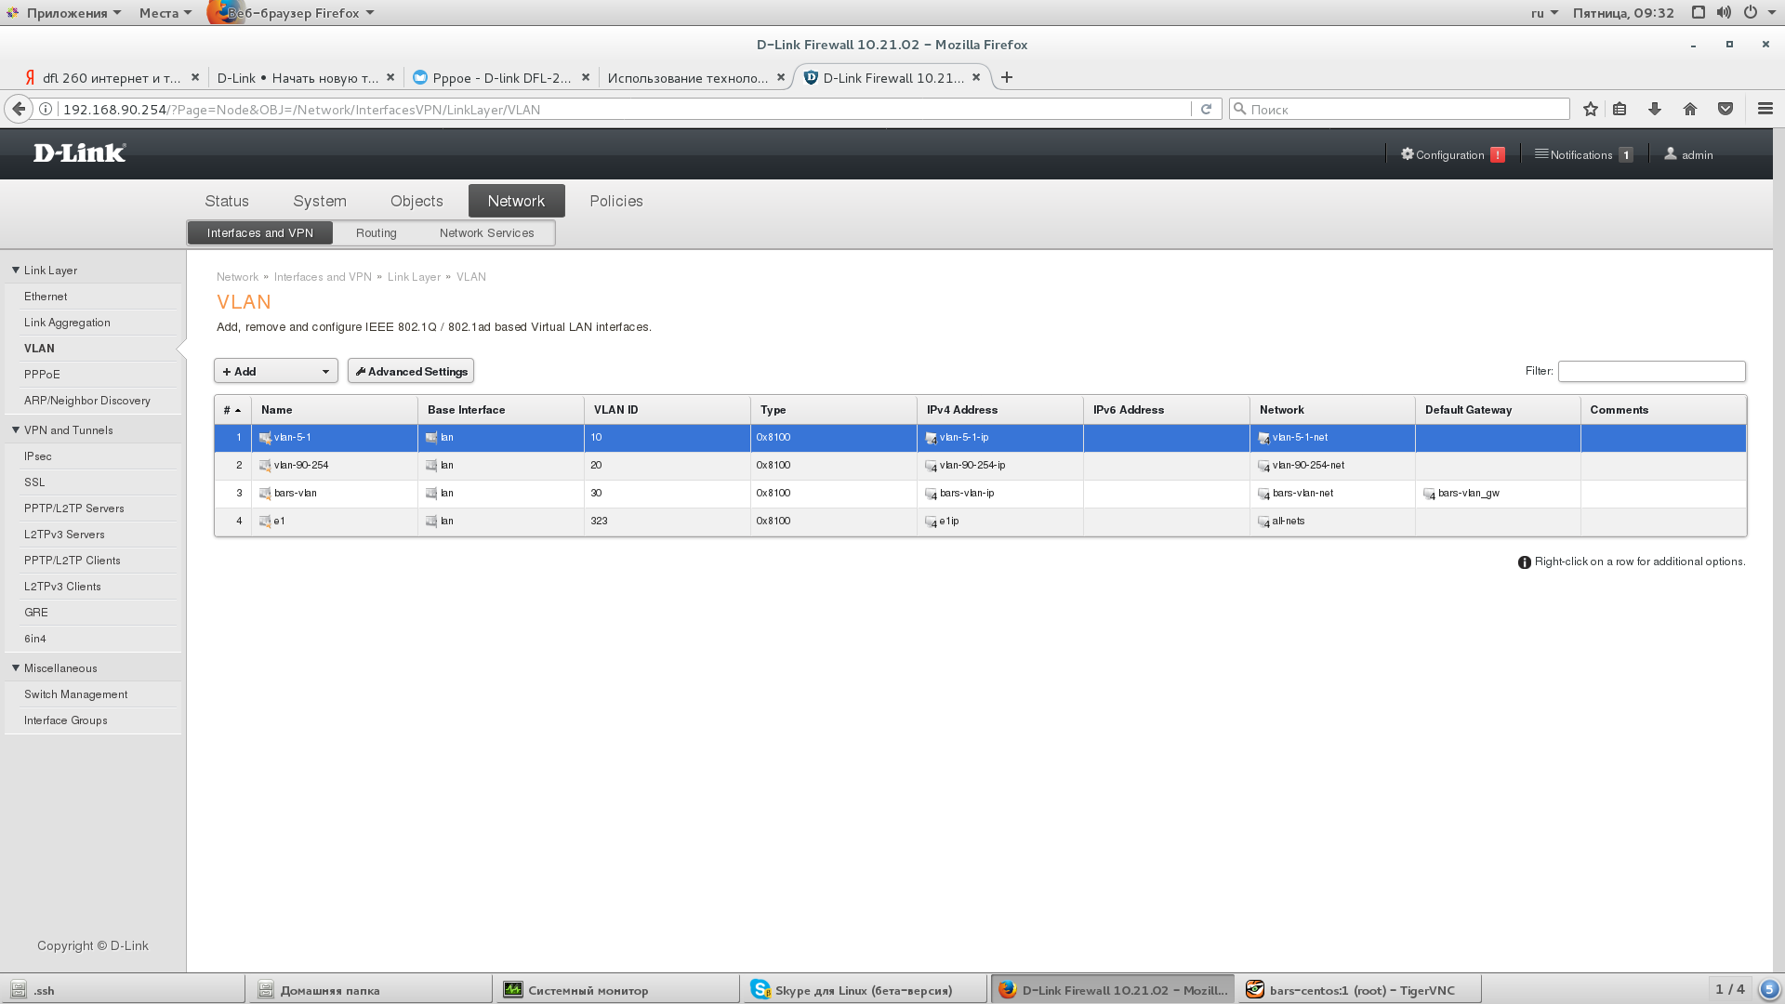This screenshot has height=1004, width=1785.
Task: Click Configuration gear with alert badge
Action: pos(1452,154)
